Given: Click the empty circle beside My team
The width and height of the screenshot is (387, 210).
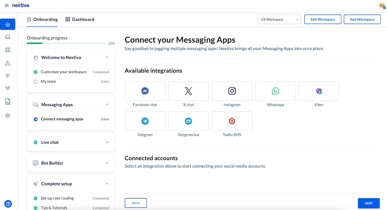Looking at the screenshot, I should 35,82.
